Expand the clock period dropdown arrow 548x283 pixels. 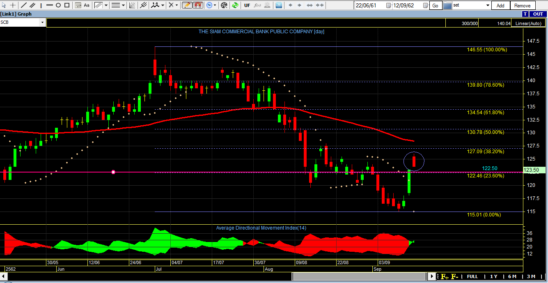pos(216,5)
